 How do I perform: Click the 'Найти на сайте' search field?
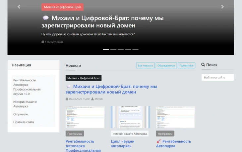pos(217,77)
